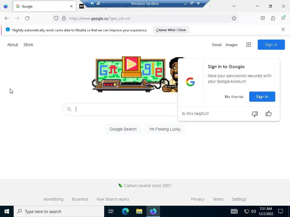Image resolution: width=290 pixels, height=217 pixels.
Task: Play the Google Doodle game
Action: 131,64
